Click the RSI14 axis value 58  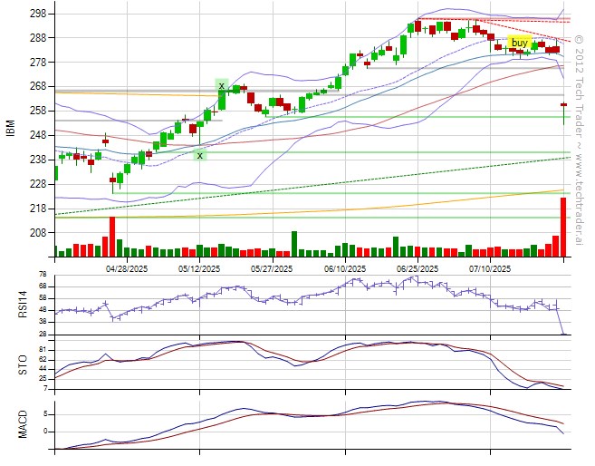tap(43, 298)
